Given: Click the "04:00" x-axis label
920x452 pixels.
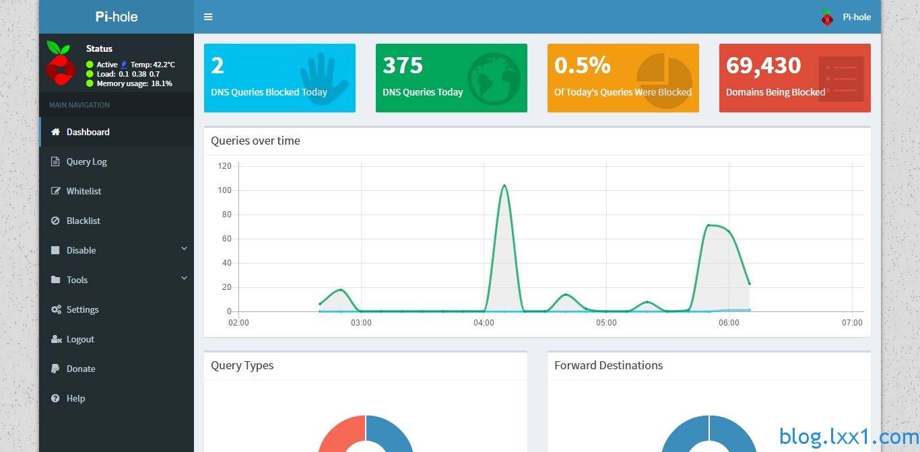Looking at the screenshot, I should [x=484, y=323].
